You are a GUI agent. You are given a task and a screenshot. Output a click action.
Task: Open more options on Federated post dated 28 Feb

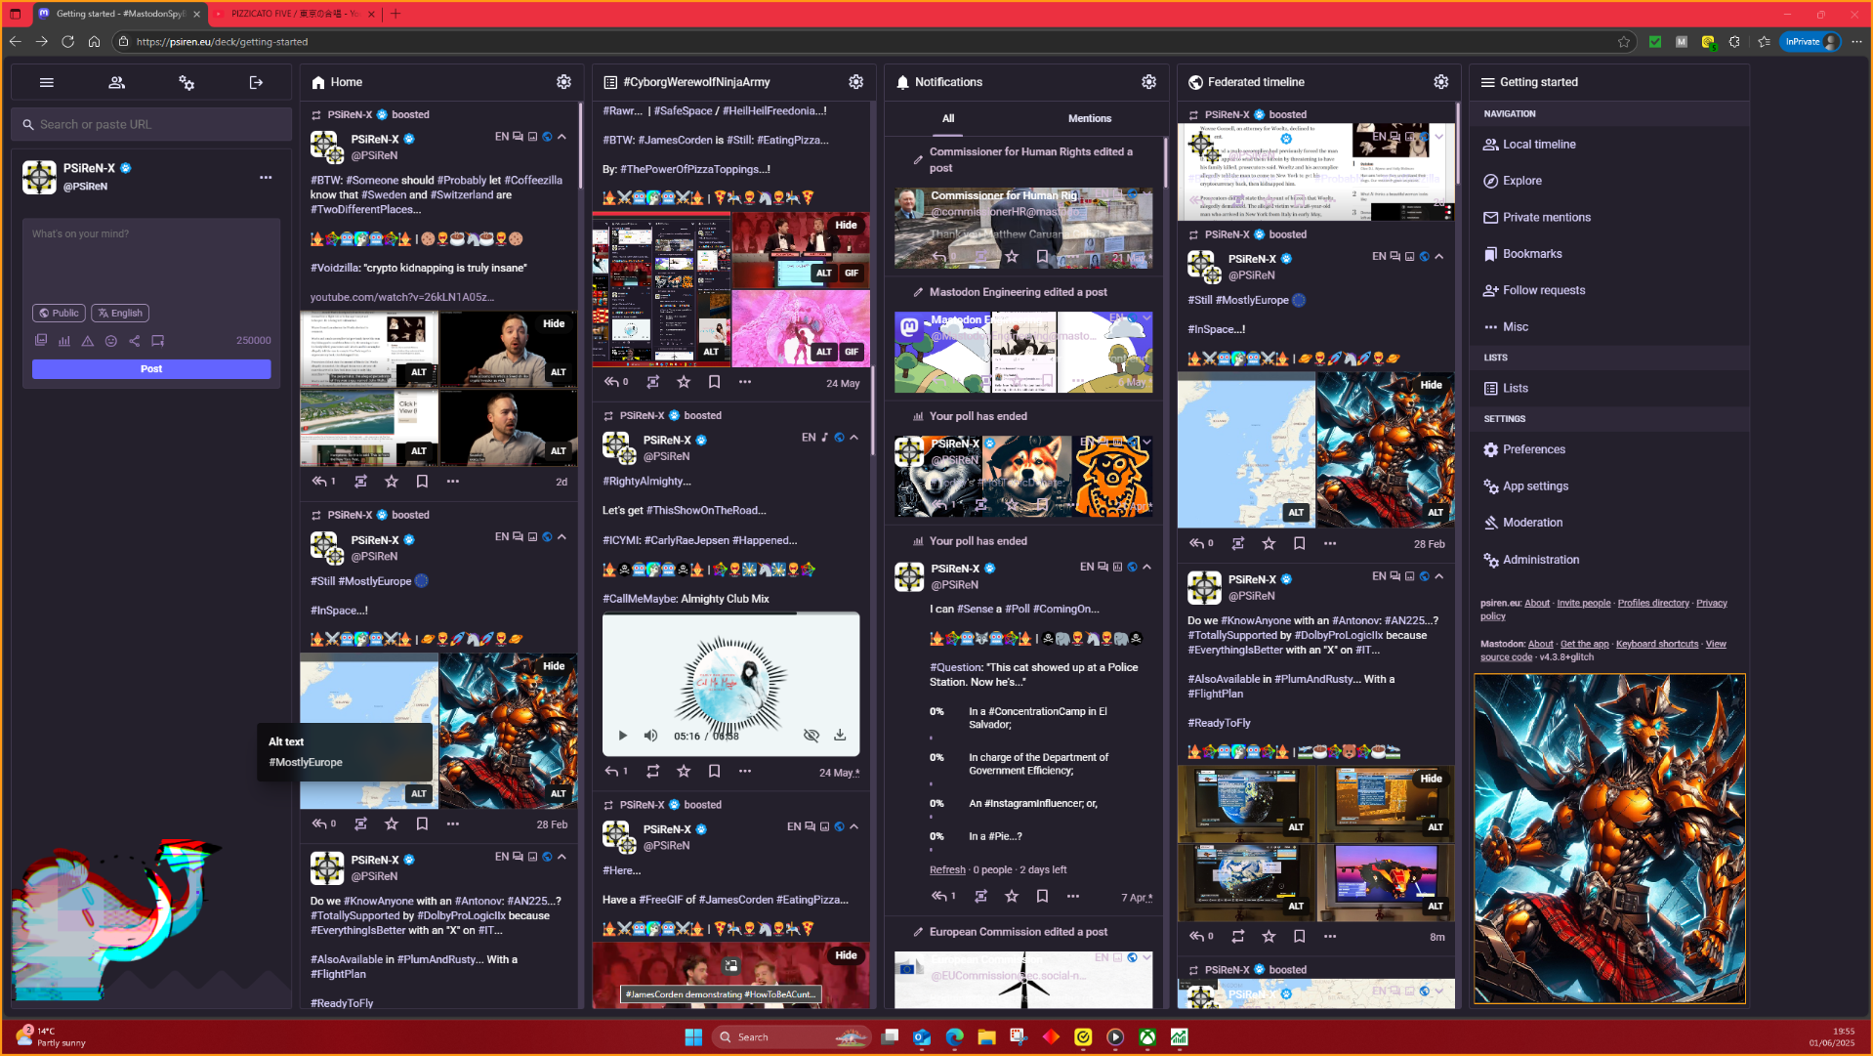coord(1330,544)
